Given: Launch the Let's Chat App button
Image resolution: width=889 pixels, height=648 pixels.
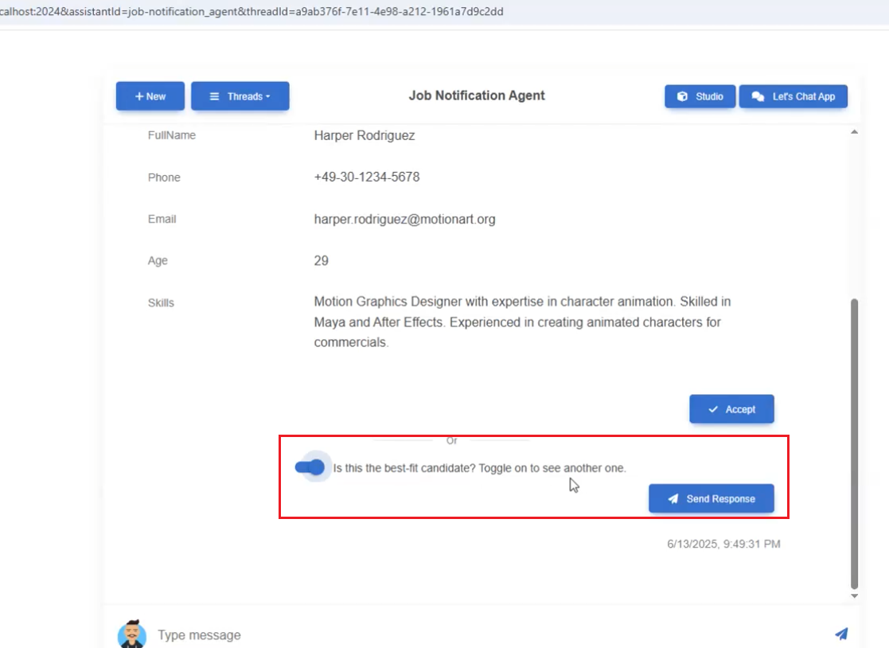Looking at the screenshot, I should [793, 96].
